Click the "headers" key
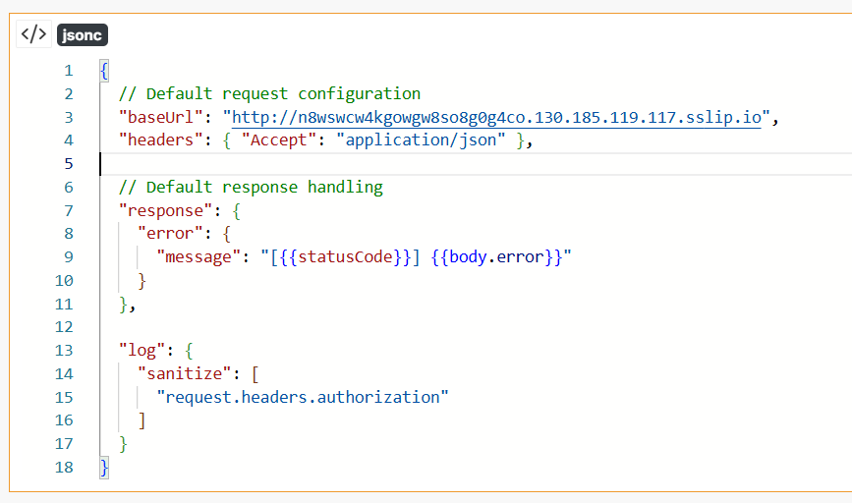Viewport: 852px width, 503px height. [161, 140]
